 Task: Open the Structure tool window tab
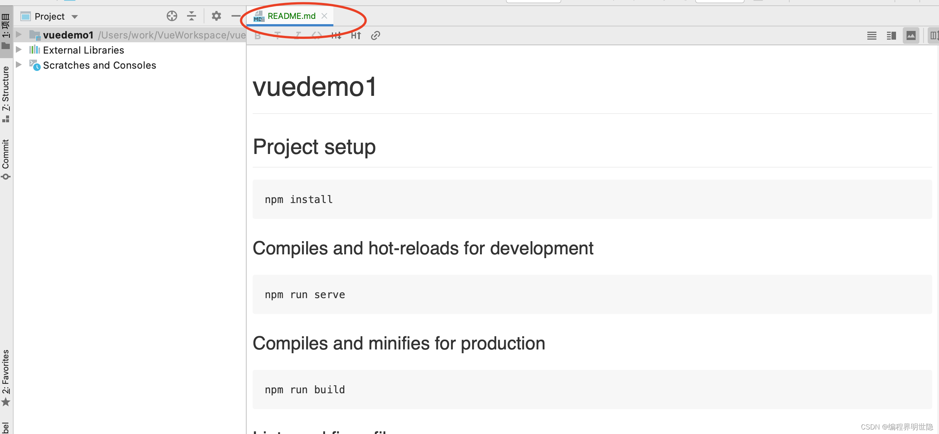[6, 89]
